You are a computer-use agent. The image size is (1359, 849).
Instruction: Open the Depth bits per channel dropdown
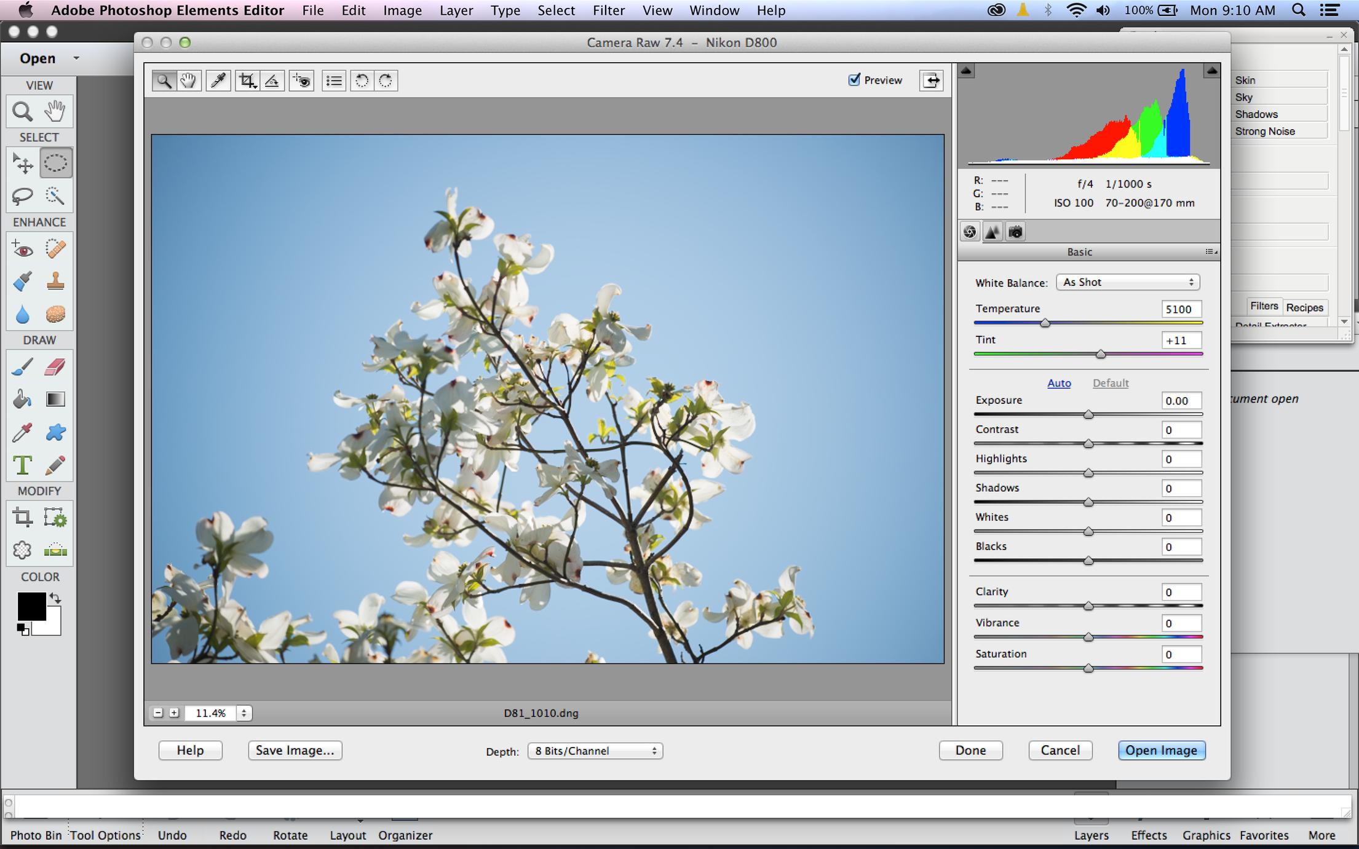click(595, 751)
